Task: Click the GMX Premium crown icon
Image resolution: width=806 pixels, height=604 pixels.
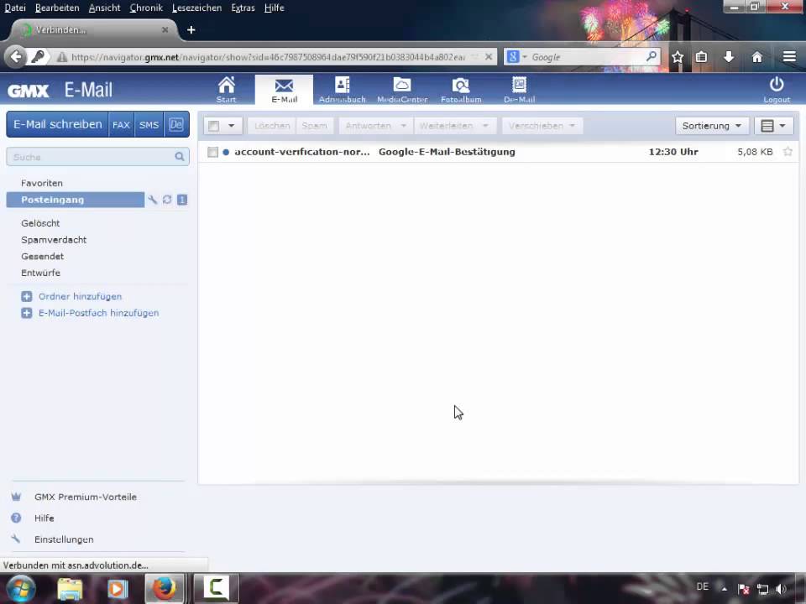Action: [x=16, y=497]
